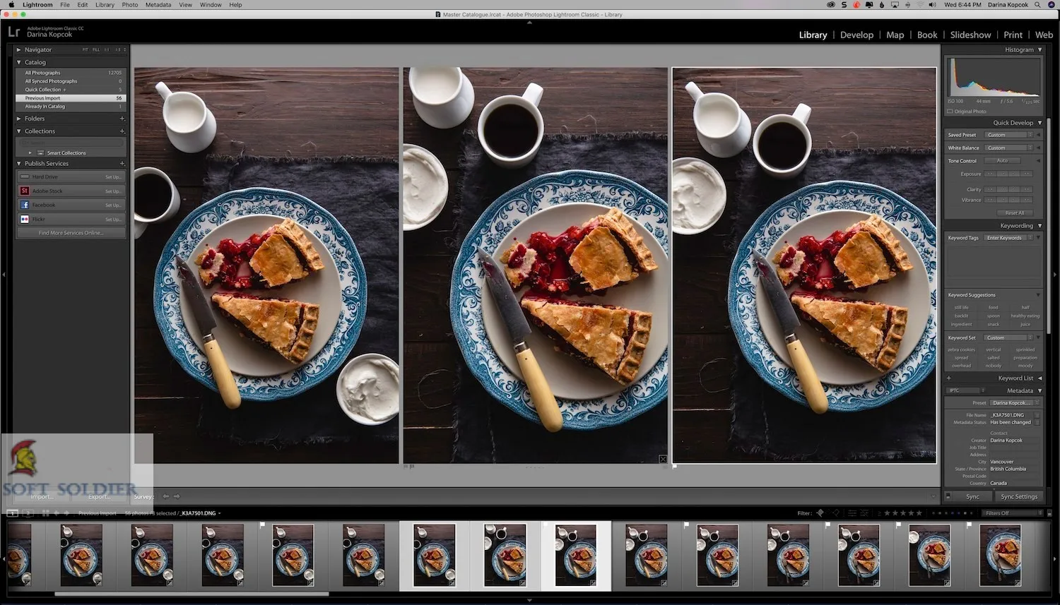The image size is (1060, 605).
Task: Open the Apple menu
Action: point(11,5)
